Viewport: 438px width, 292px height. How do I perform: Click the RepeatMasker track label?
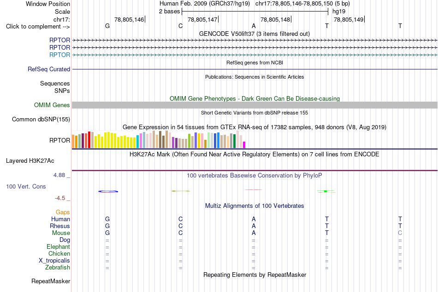[x=51, y=281]
